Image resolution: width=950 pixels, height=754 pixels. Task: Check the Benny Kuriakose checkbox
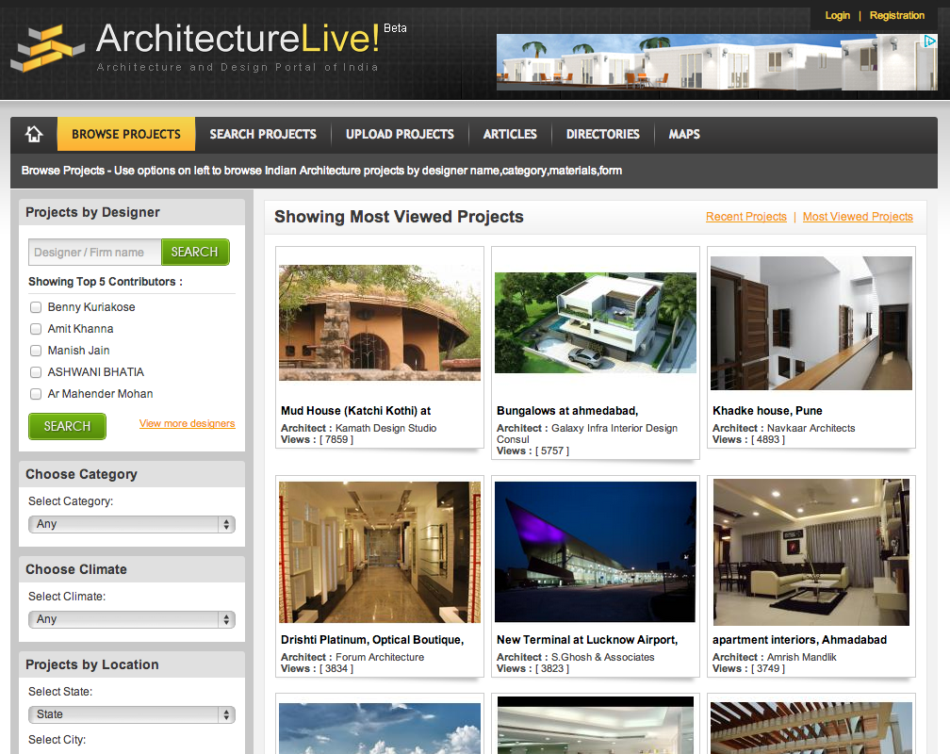tap(36, 307)
